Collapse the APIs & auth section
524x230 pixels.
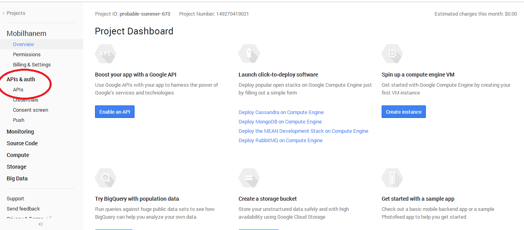[x=21, y=79]
